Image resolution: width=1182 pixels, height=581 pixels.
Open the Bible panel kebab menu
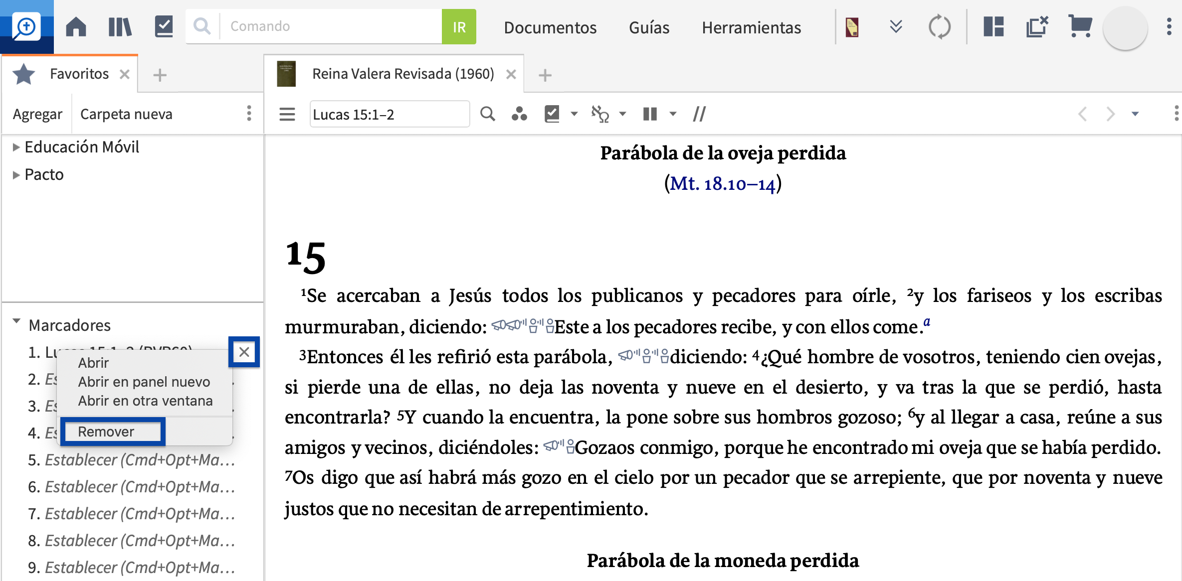1176,114
